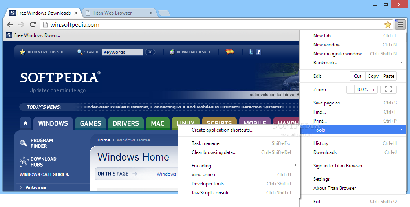This screenshot has width=410, height=207.
Task: Bookmark page with star icon
Action: coord(388,25)
